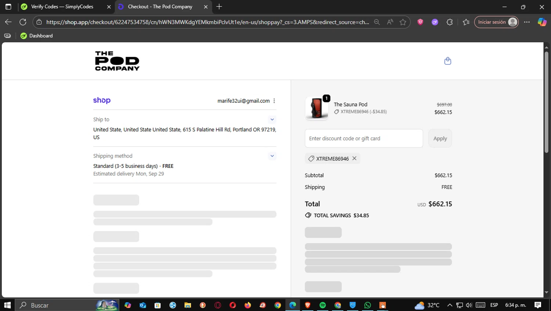Click the Buscar taskbar search box

click(67, 305)
